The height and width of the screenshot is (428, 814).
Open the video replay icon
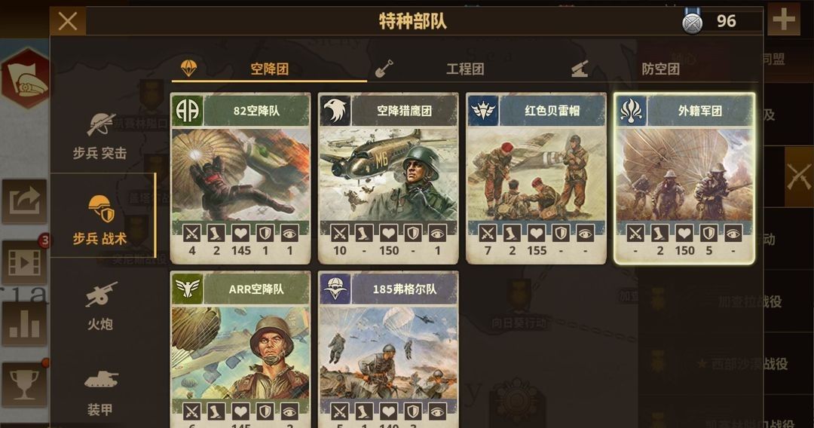point(24,263)
